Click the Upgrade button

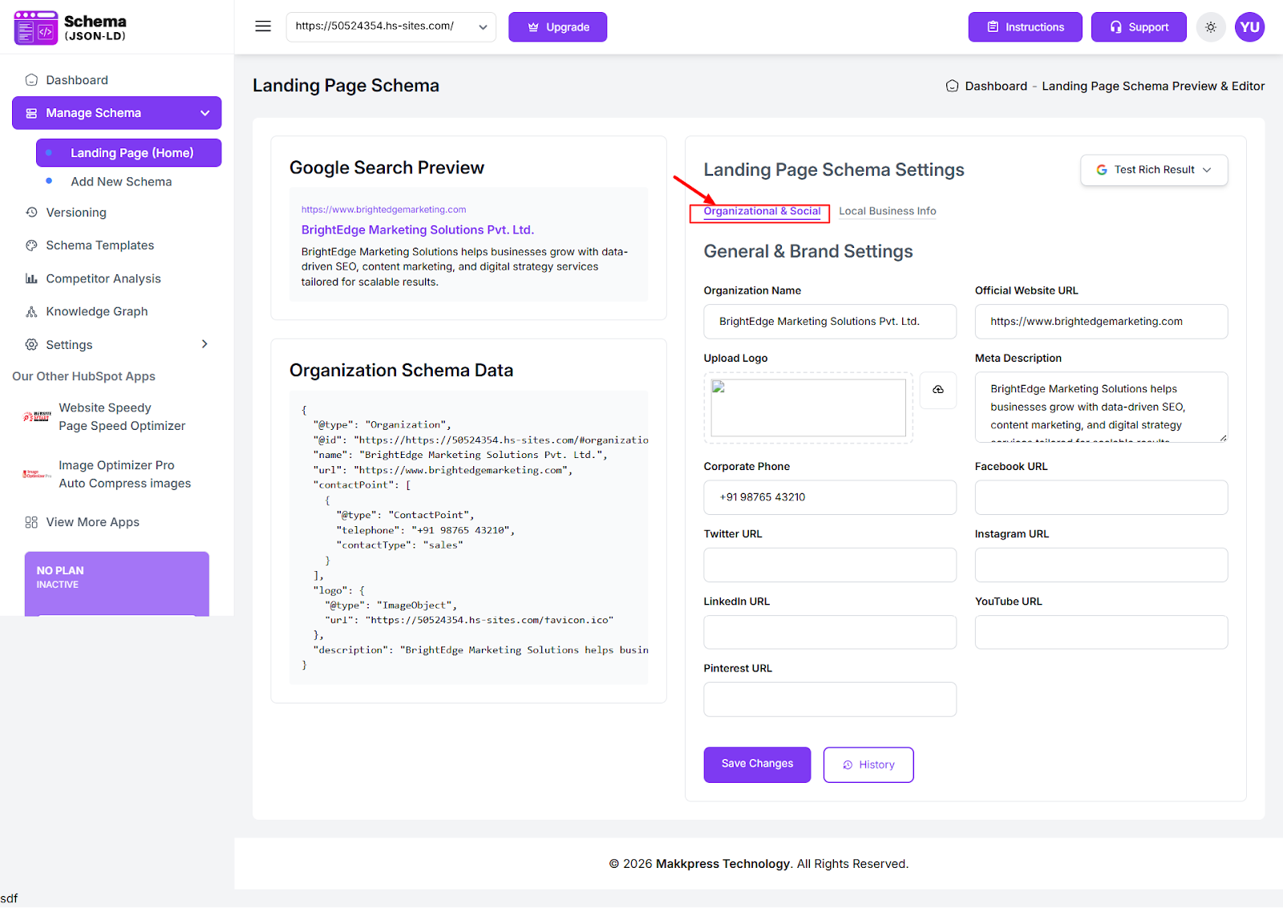557,27
